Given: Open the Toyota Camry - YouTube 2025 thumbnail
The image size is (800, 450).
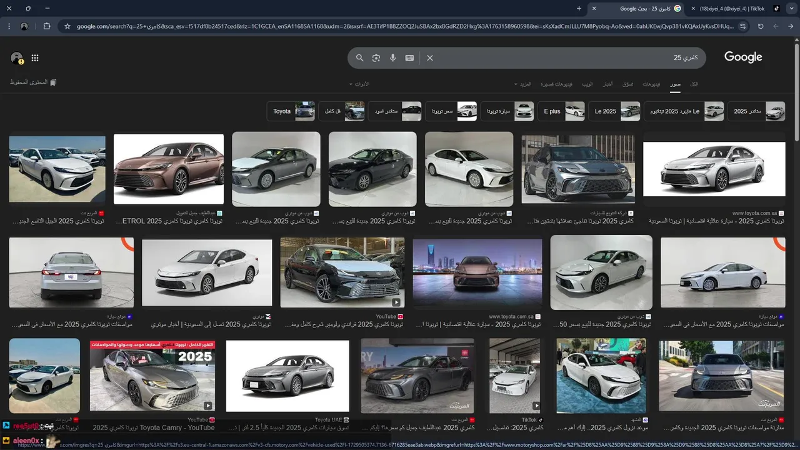Looking at the screenshot, I should pos(152,376).
